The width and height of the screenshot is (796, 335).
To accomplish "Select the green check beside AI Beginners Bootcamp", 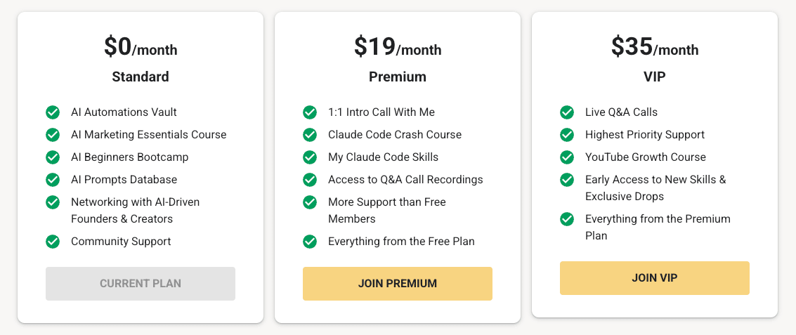I will pyautogui.click(x=53, y=157).
